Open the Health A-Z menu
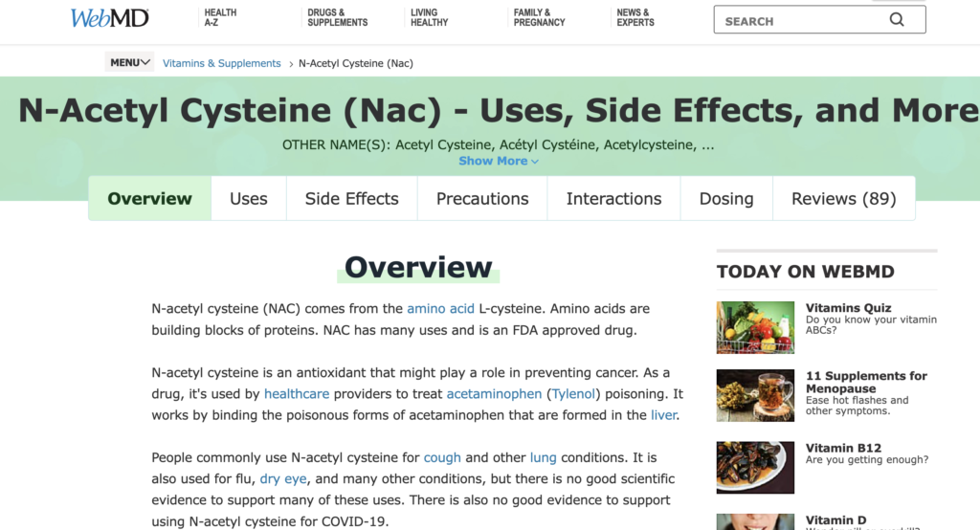 (220, 17)
